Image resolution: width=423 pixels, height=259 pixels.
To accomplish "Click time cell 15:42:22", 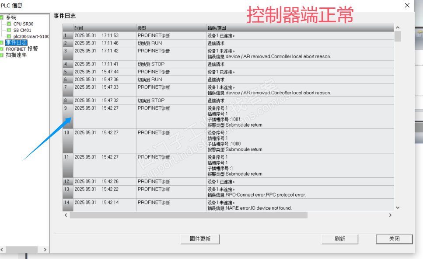I will [110, 189].
